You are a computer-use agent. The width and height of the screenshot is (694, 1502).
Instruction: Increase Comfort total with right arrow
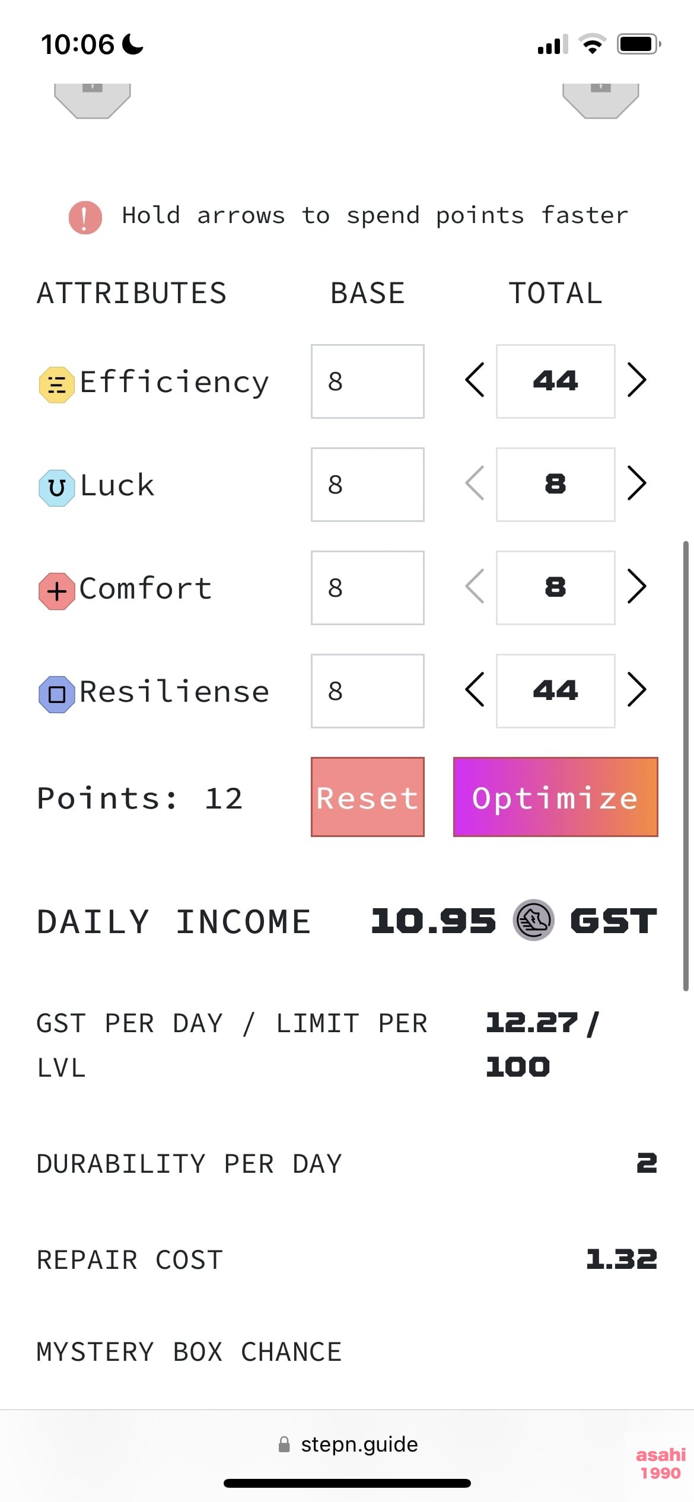(x=636, y=586)
